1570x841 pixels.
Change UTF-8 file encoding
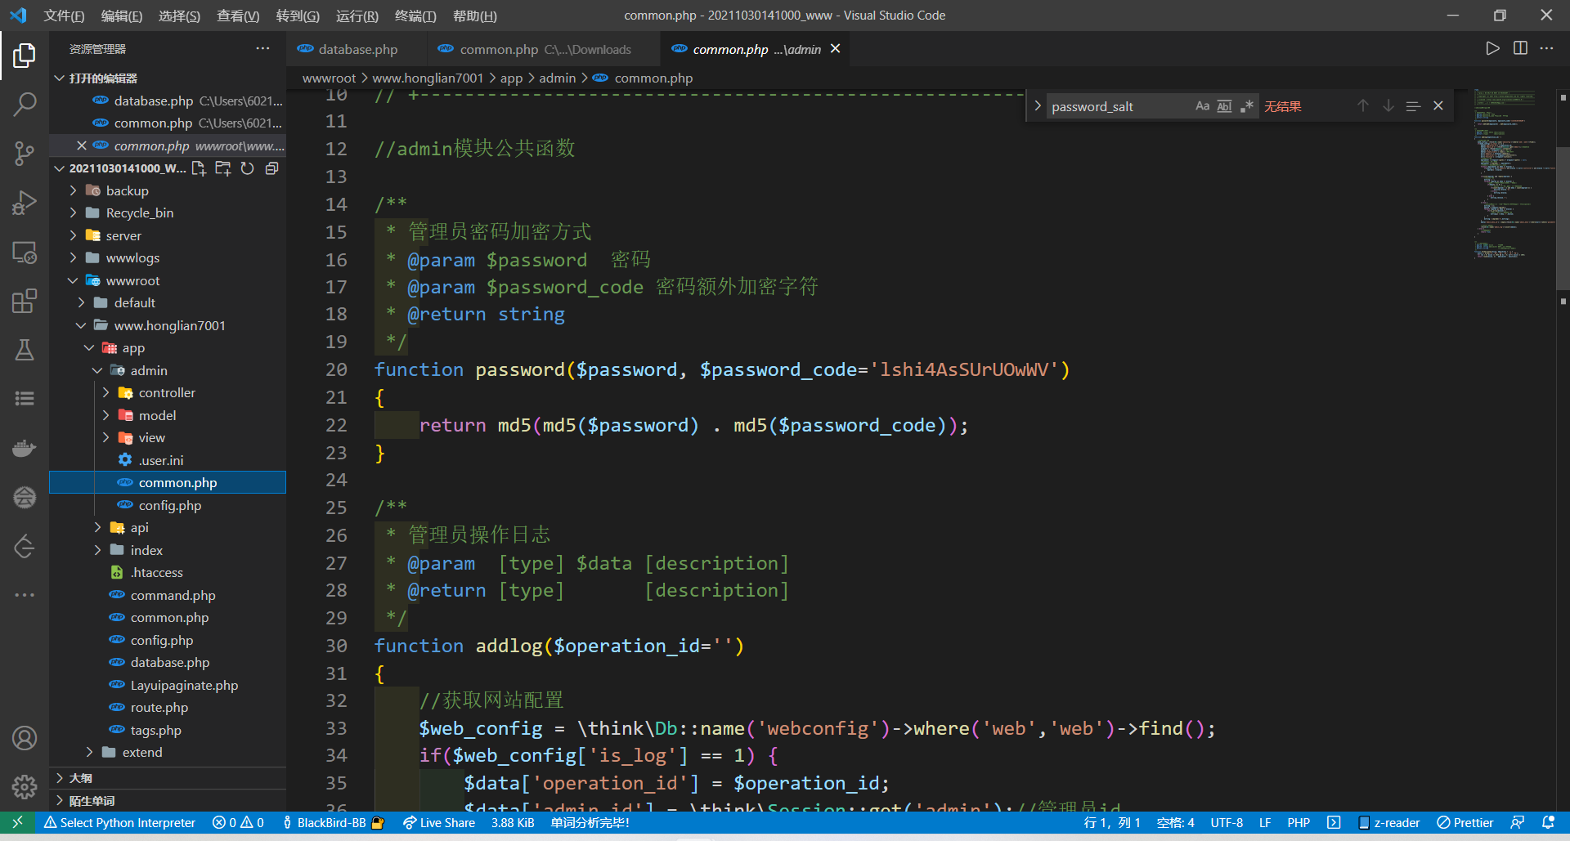click(1227, 822)
